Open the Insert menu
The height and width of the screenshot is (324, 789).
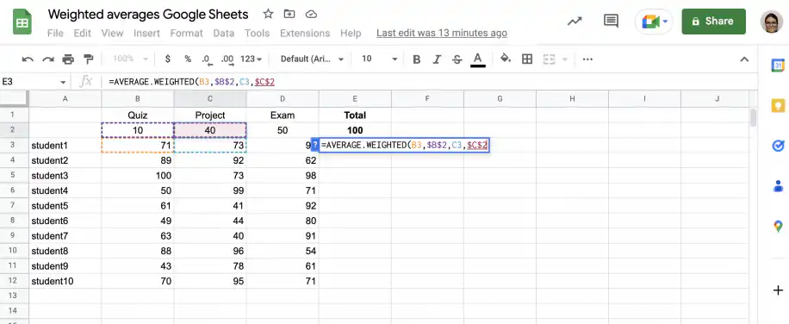point(146,34)
